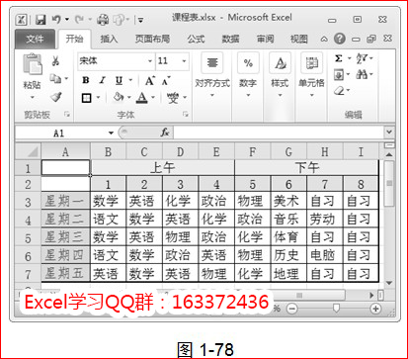Viewport: 408px width, 359px height.
Task: Switch to the 页面布局 Page Layout tab
Action: click(x=152, y=40)
